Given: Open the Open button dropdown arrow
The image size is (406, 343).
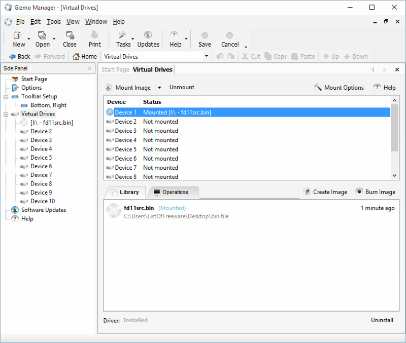Looking at the screenshot, I should tap(54, 39).
